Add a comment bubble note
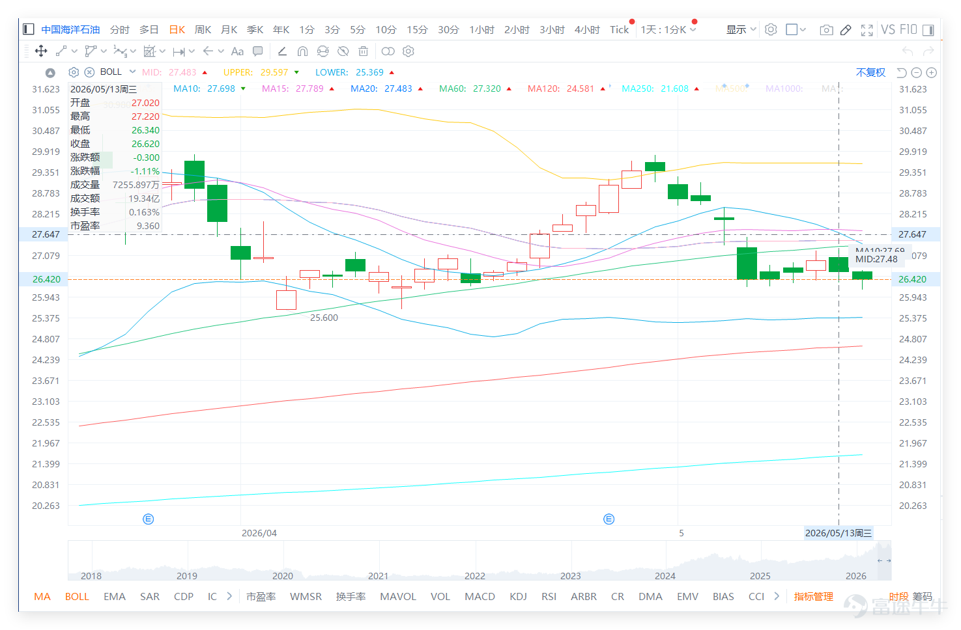 (x=258, y=51)
